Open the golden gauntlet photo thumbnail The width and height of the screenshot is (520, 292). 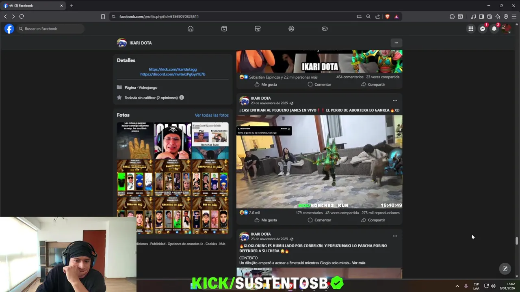coord(135,141)
